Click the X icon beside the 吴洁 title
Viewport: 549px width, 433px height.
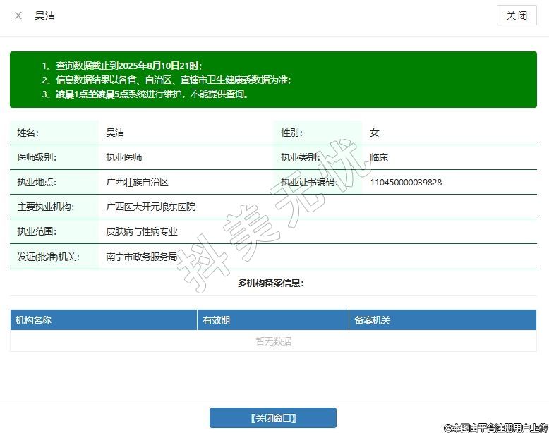pos(18,16)
